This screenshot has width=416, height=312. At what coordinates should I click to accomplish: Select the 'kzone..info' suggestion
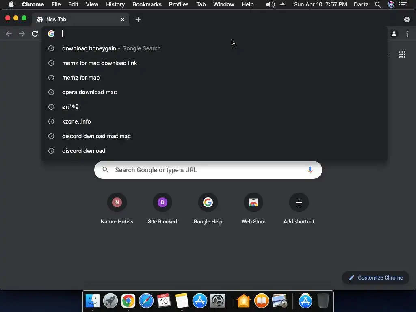tap(214, 121)
